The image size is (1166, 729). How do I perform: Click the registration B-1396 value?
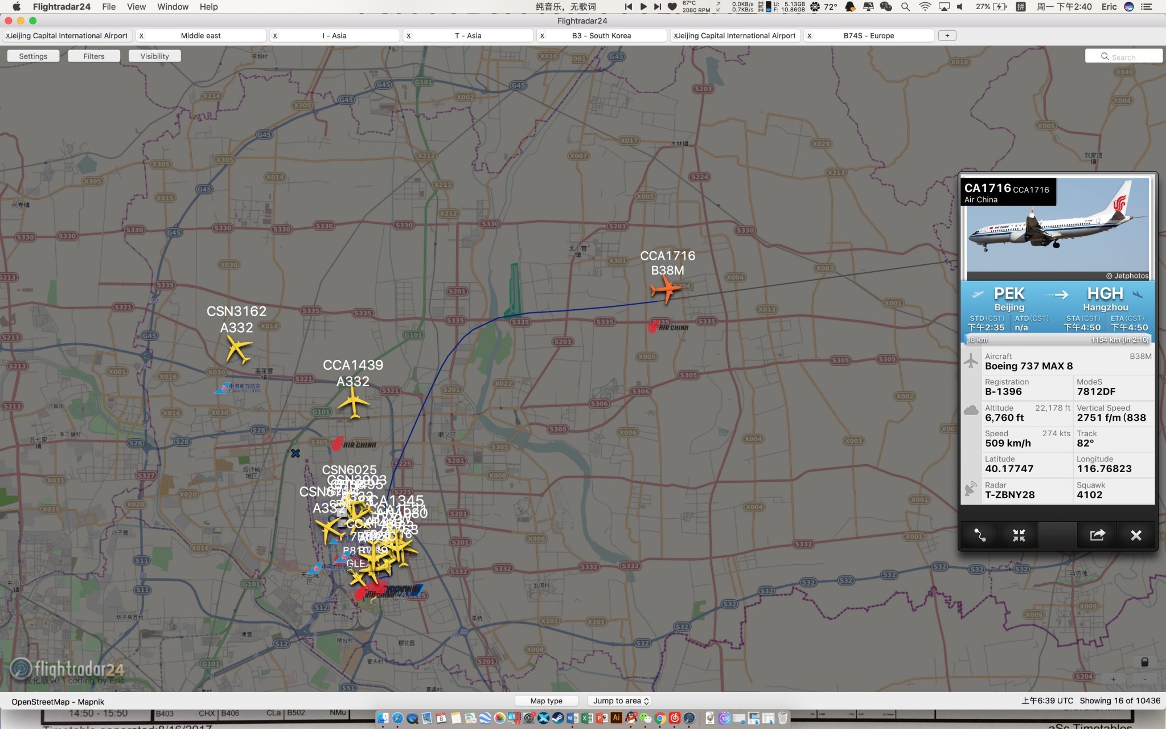(1003, 392)
